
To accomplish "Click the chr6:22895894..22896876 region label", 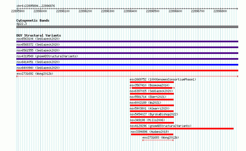I will pyautogui.click(x=36, y=6).
